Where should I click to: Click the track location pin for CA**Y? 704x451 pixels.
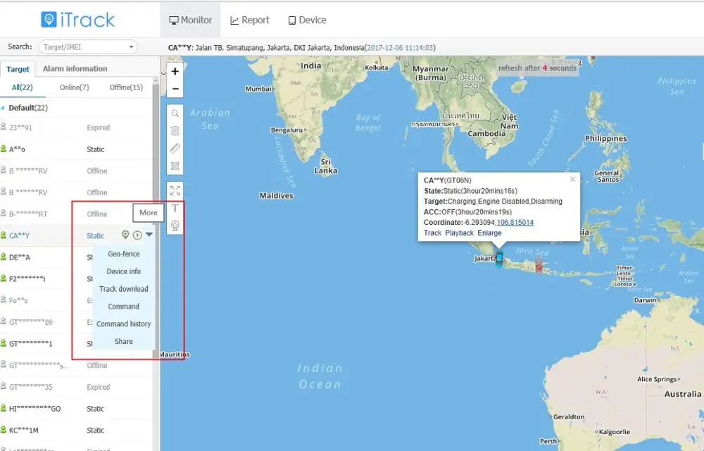125,235
